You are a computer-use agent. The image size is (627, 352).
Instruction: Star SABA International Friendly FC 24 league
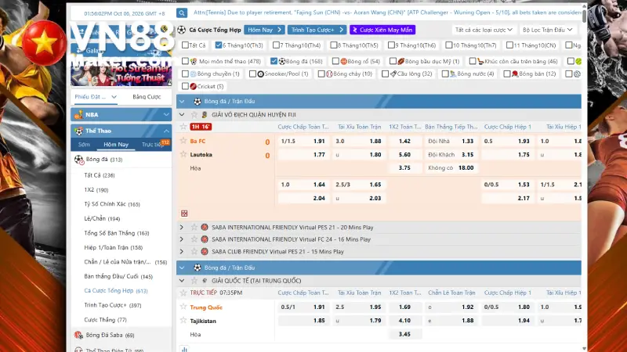coord(194,239)
